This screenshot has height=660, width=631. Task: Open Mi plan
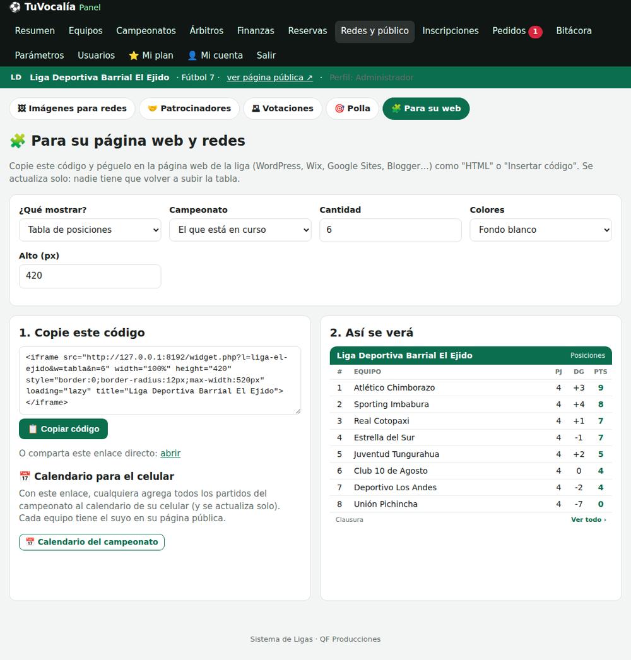151,56
